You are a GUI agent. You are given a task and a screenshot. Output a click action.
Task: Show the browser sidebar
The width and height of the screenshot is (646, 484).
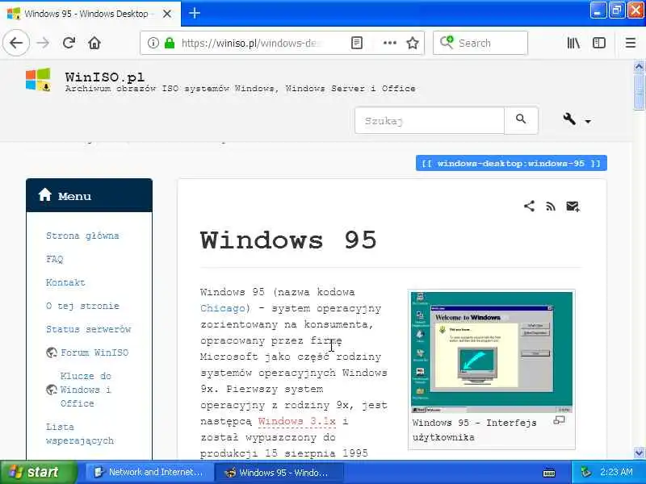[598, 43]
